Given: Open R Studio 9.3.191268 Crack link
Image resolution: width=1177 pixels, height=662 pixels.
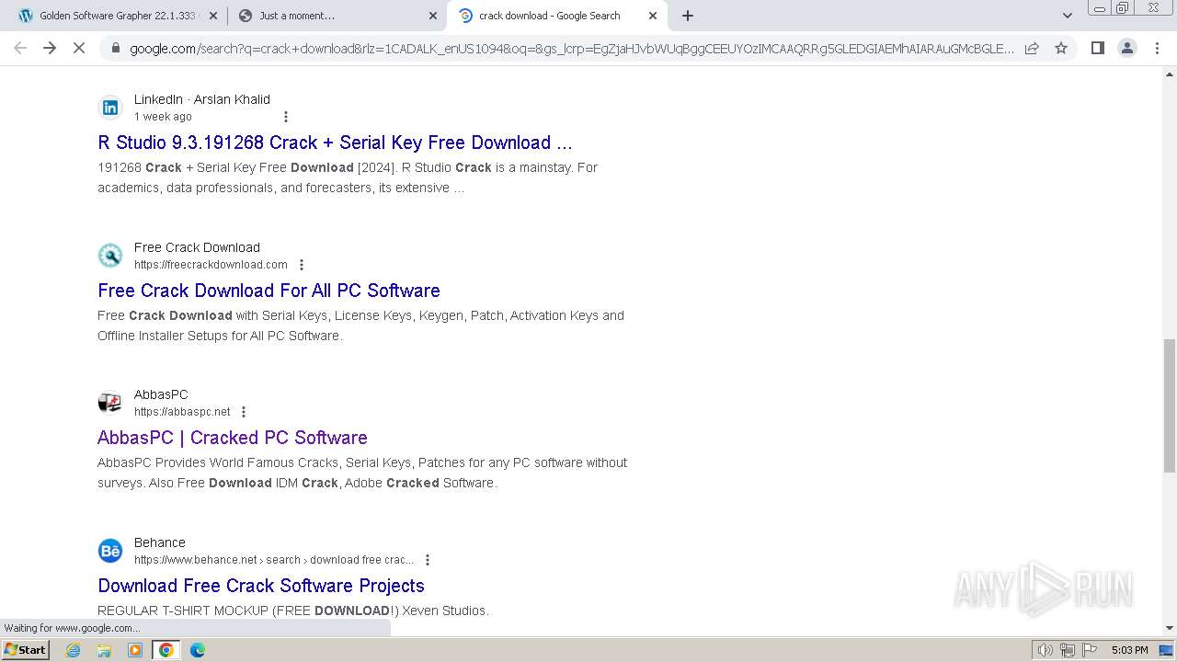Looking at the screenshot, I should tap(335, 143).
